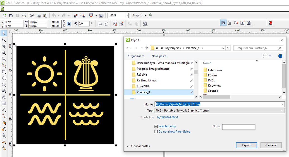Go up one folder level
The image size is (289, 157).
pos(147,48)
